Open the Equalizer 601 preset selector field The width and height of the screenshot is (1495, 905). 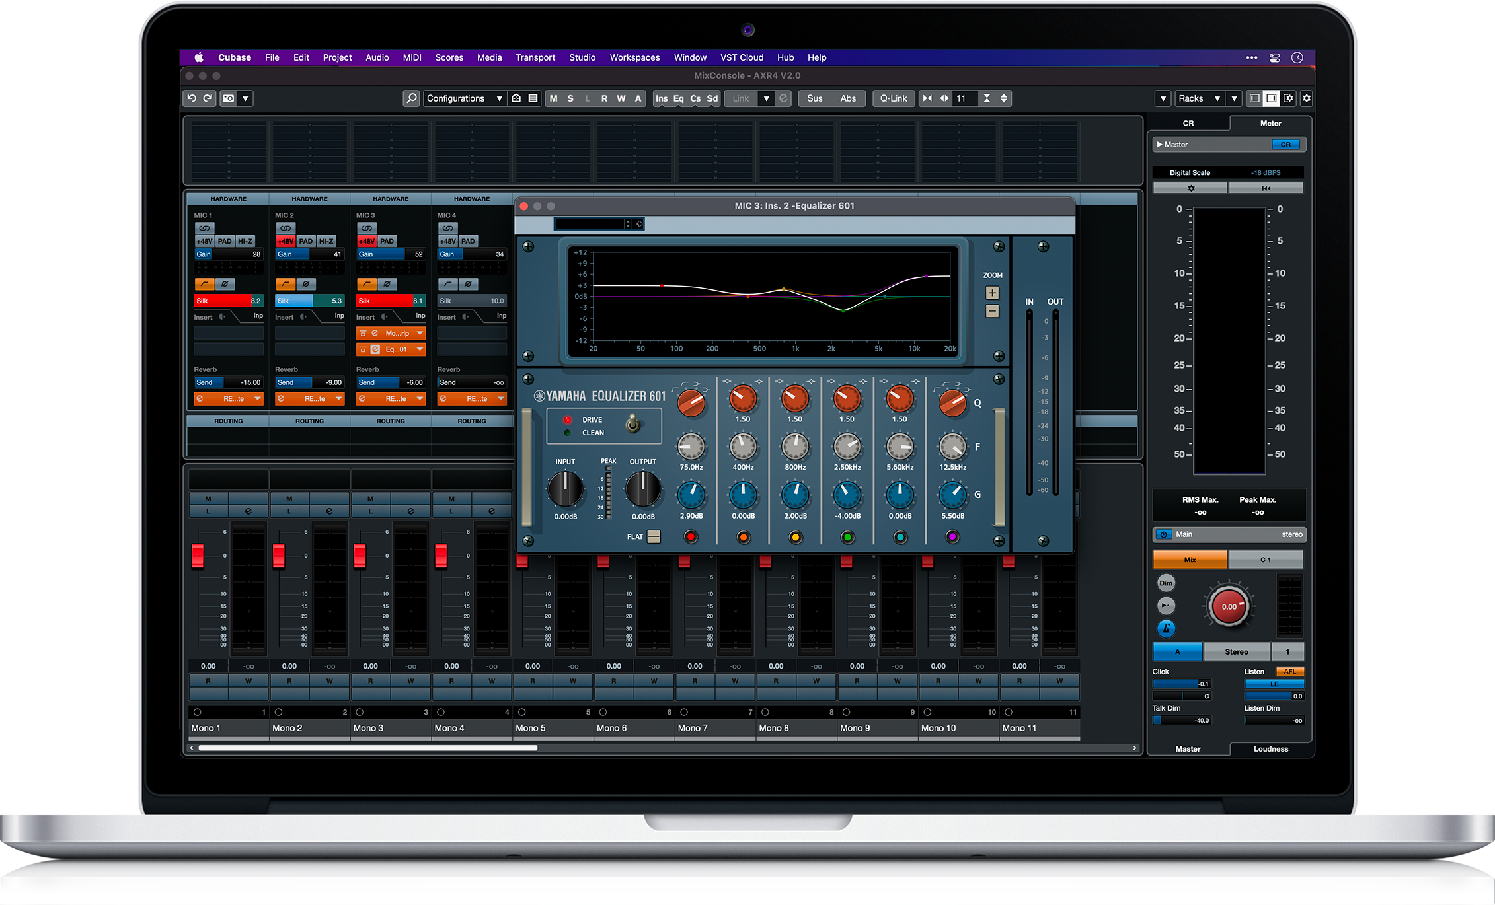point(598,224)
